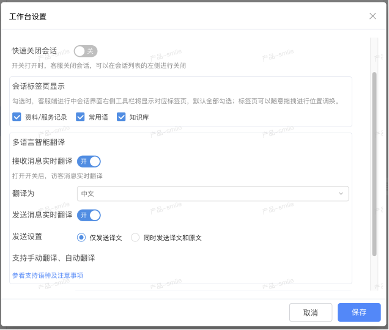Disable the 接收消息实时翻译 switch
Screen dimensions: 389x330
(x=89, y=161)
